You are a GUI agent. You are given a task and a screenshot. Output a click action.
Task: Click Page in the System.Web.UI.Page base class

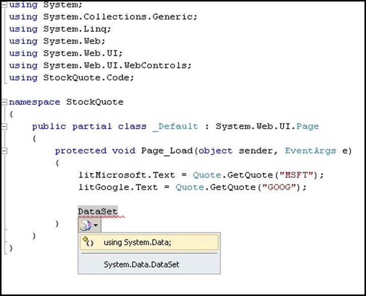point(307,126)
